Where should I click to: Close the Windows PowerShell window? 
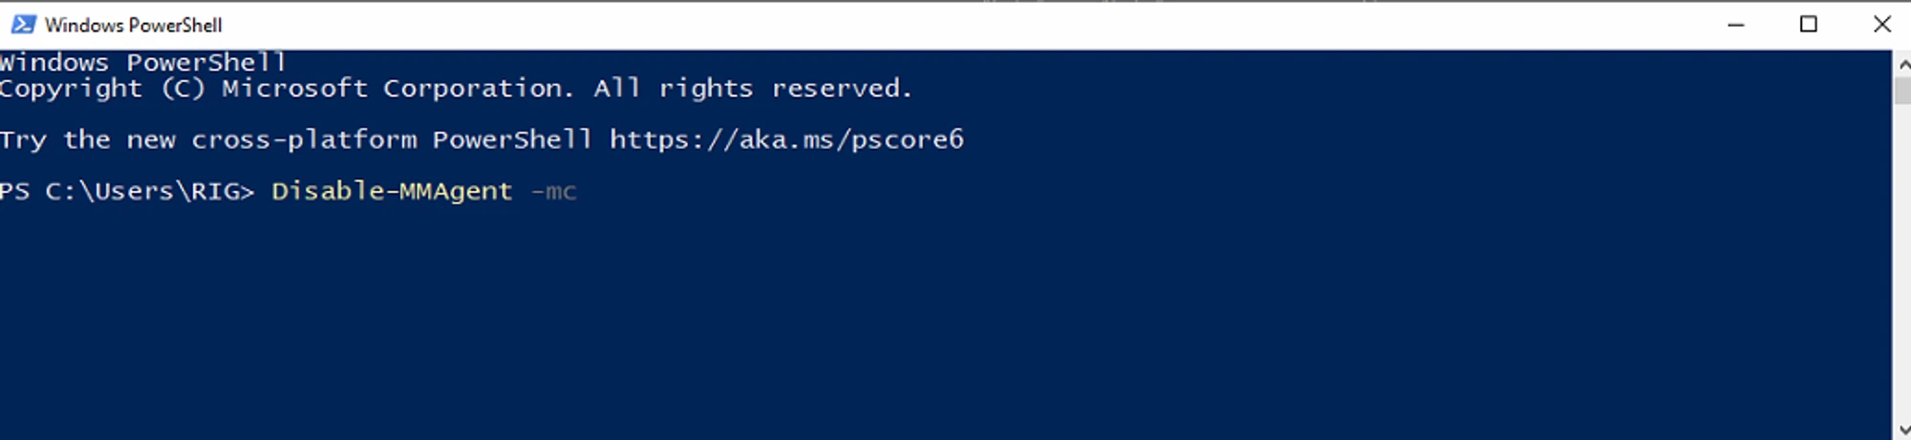click(1881, 25)
